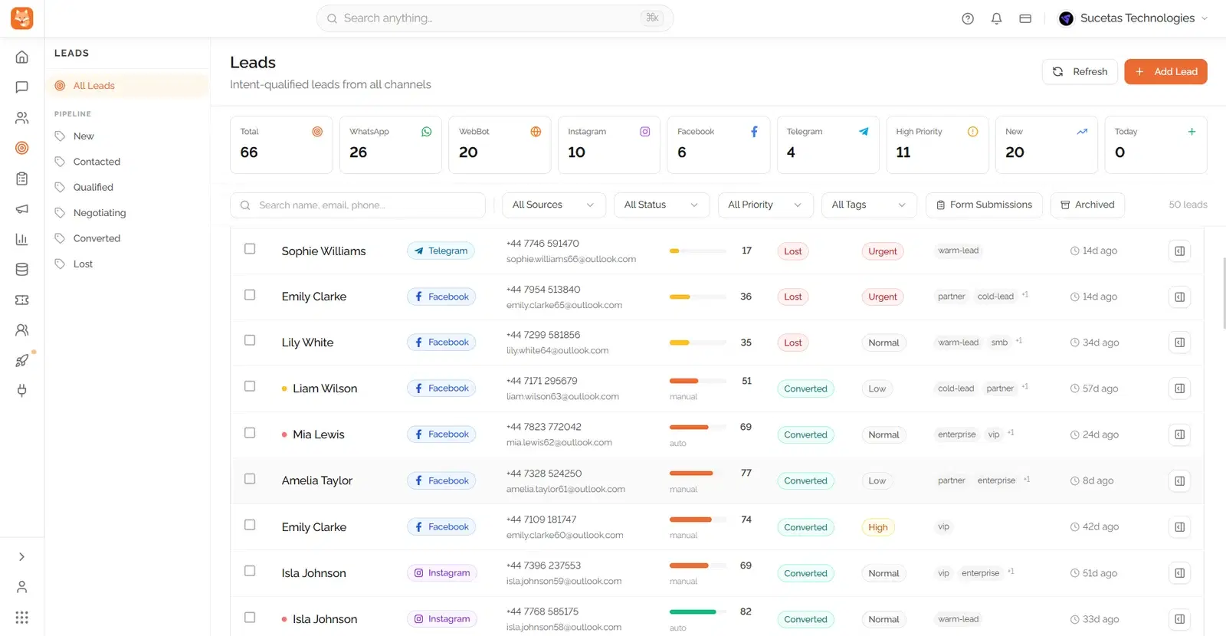Open the All Sources dropdown
This screenshot has height=636, width=1226.
tap(554, 205)
